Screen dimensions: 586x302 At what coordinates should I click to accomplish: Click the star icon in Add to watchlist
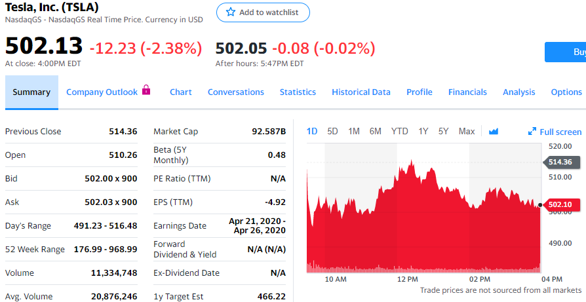coord(230,12)
